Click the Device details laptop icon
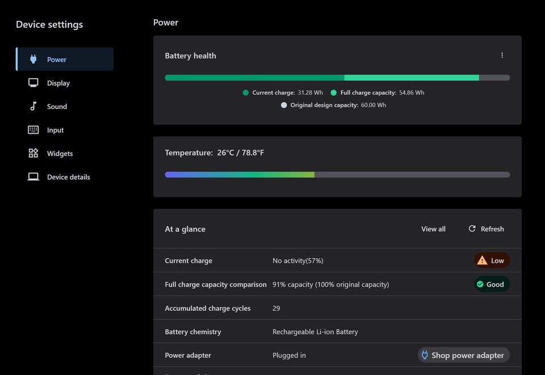This screenshot has width=545, height=375. pos(33,177)
